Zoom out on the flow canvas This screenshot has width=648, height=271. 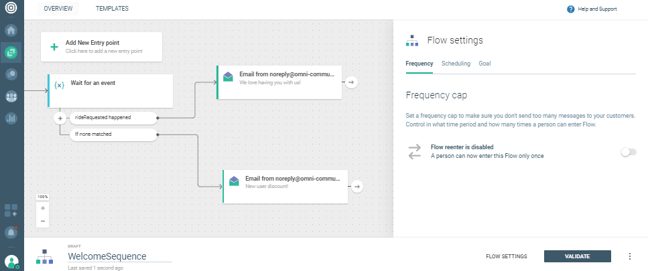[x=43, y=221]
